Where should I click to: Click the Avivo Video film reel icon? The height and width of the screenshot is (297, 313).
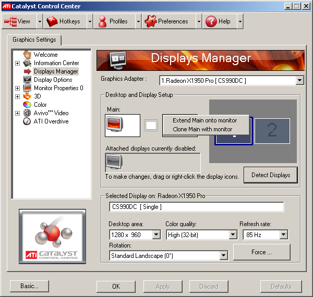pos(27,113)
